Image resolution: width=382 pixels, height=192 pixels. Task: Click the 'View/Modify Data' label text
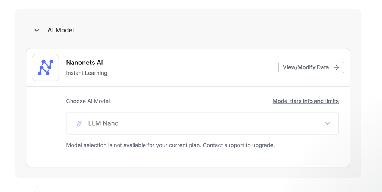click(306, 67)
